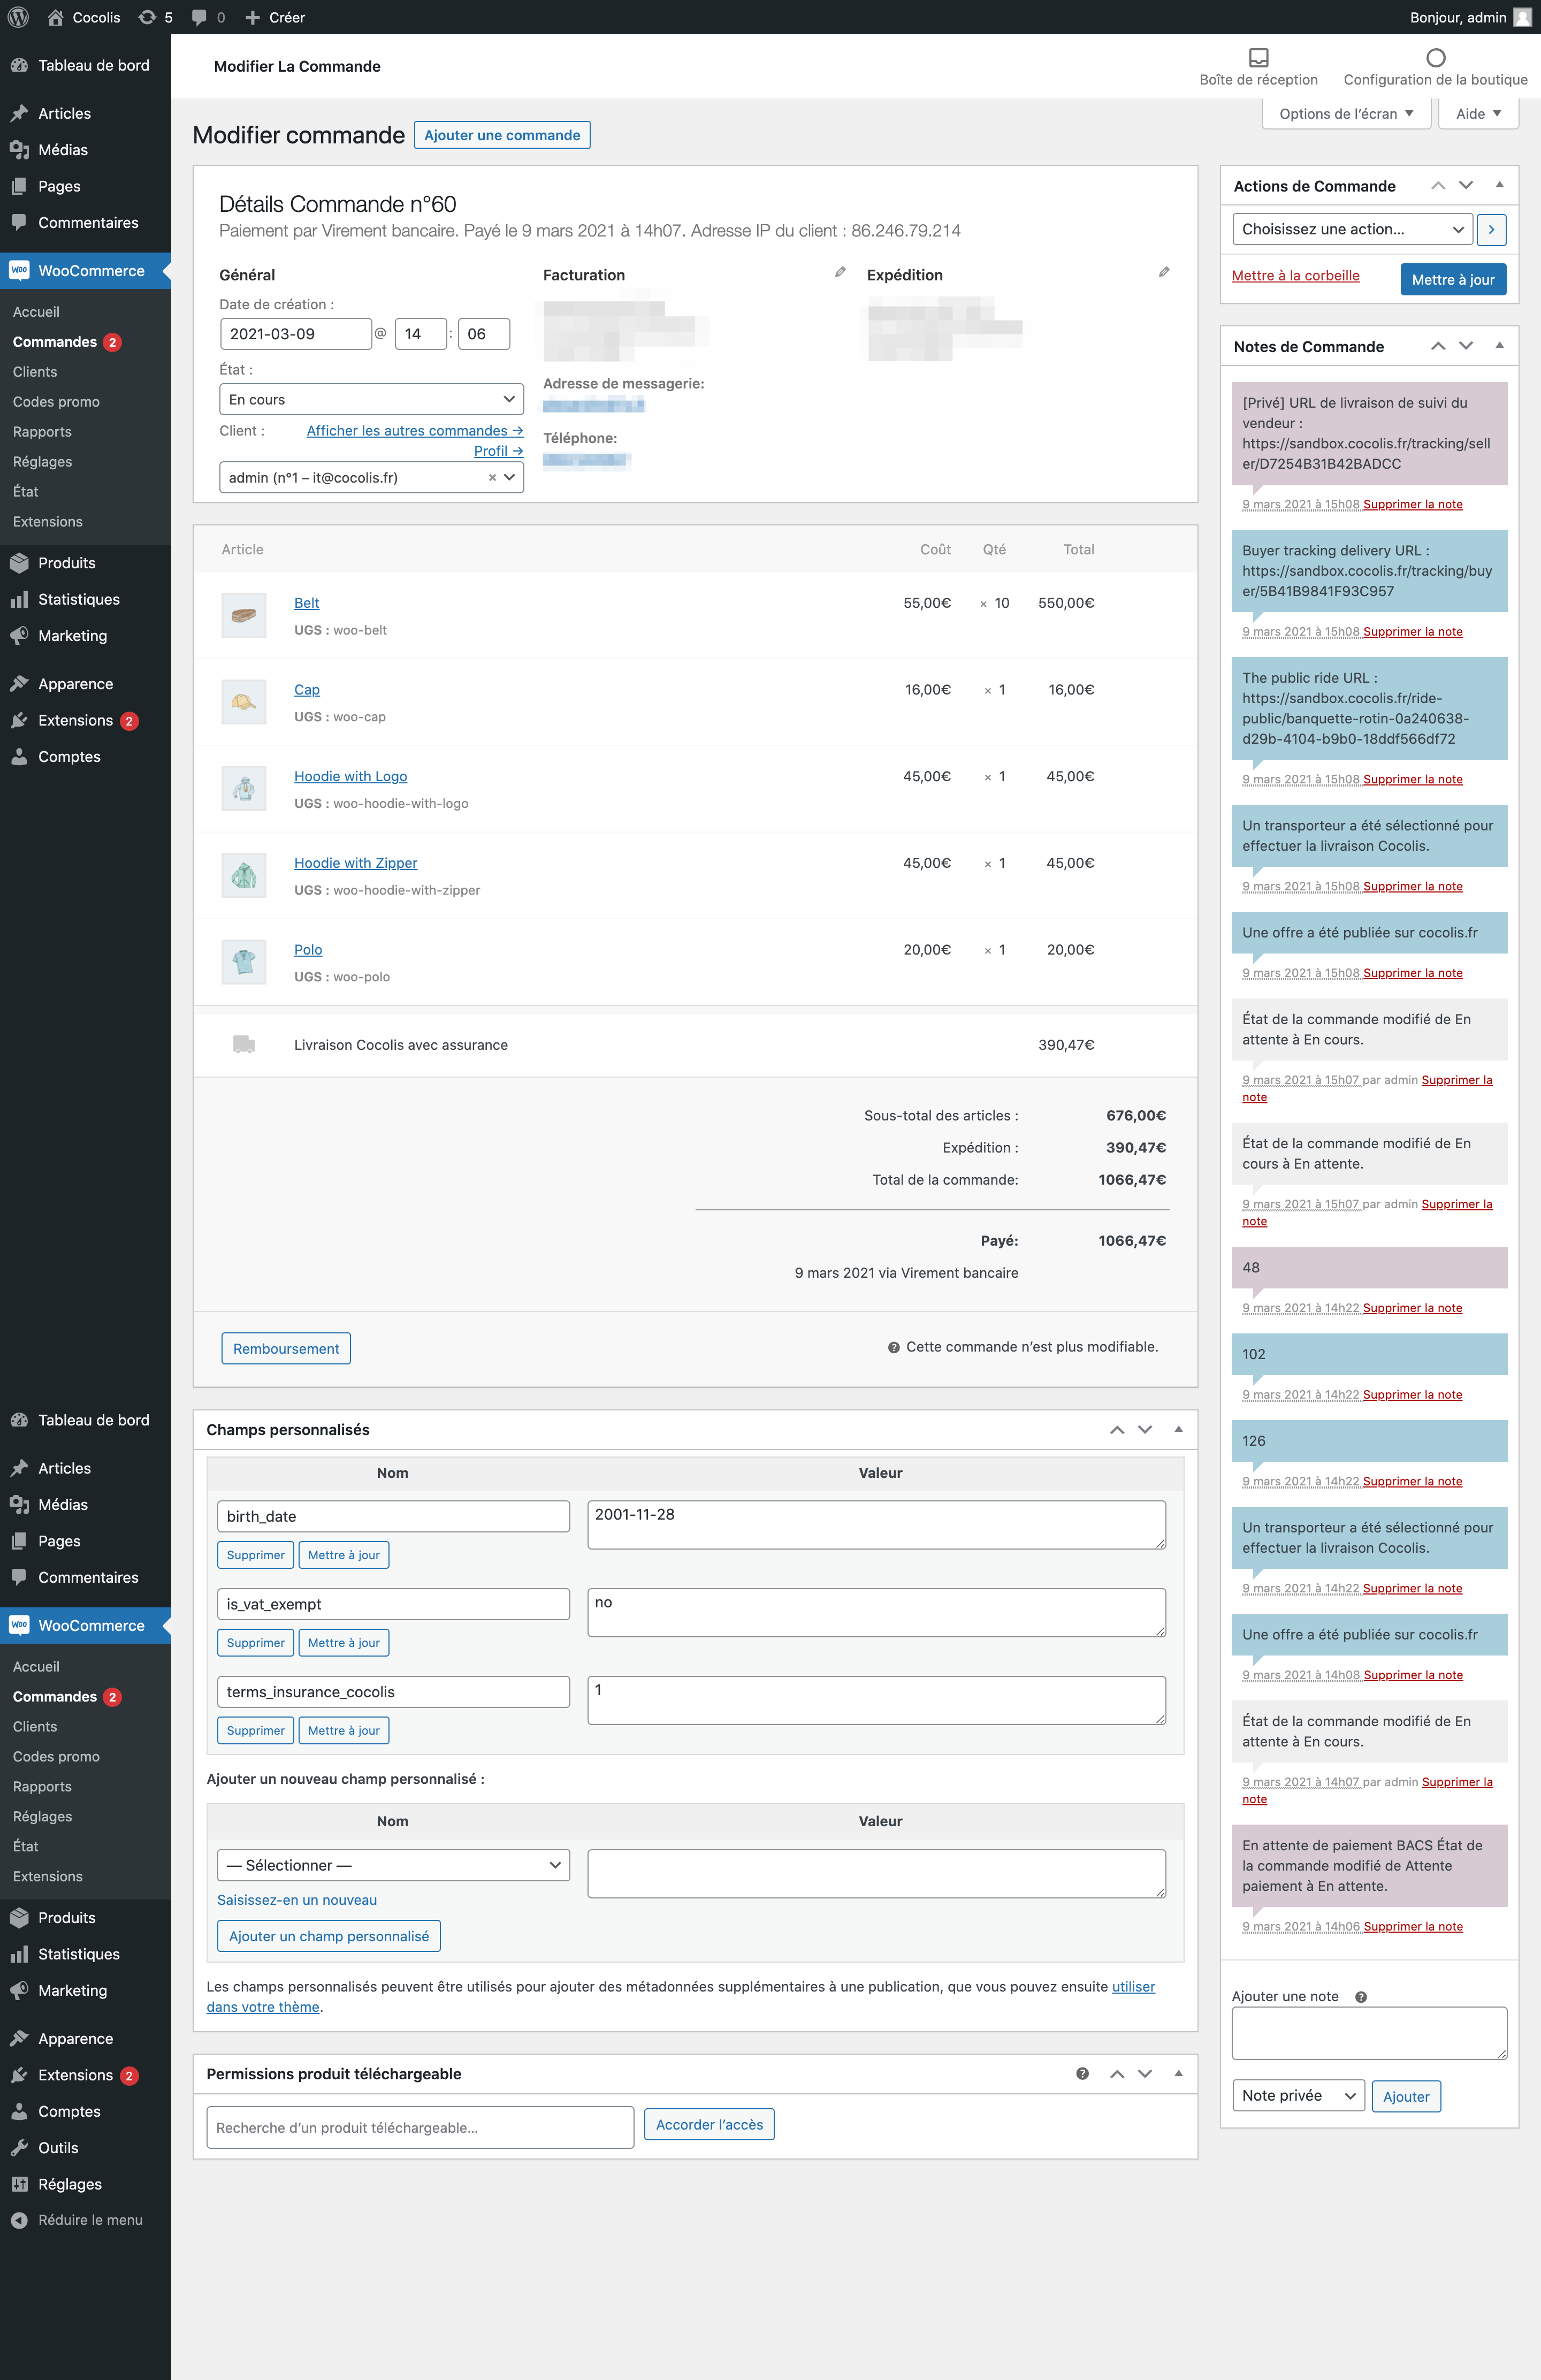Image resolution: width=1541 pixels, height=2380 pixels.
Task: Click the Belt product thumbnail
Action: [244, 615]
